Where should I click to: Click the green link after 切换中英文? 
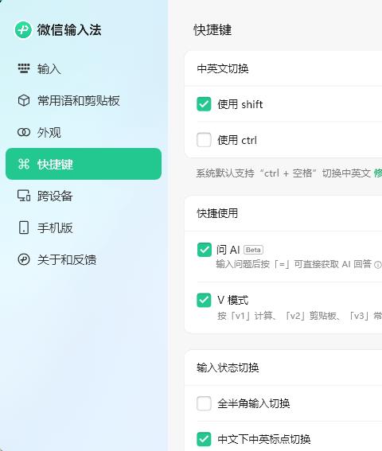tap(378, 173)
